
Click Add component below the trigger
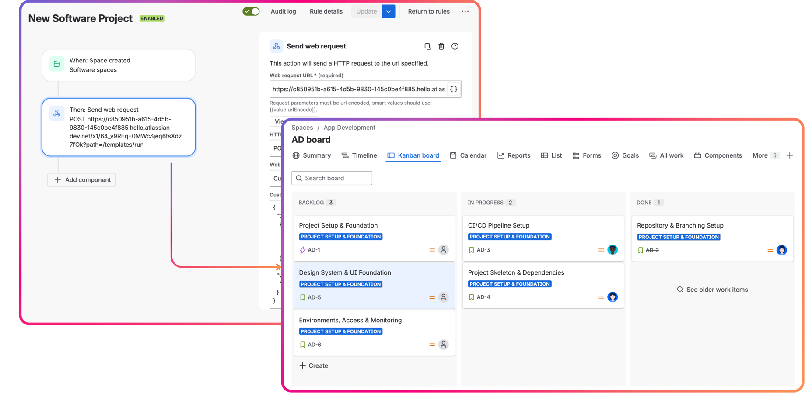pyautogui.click(x=81, y=179)
